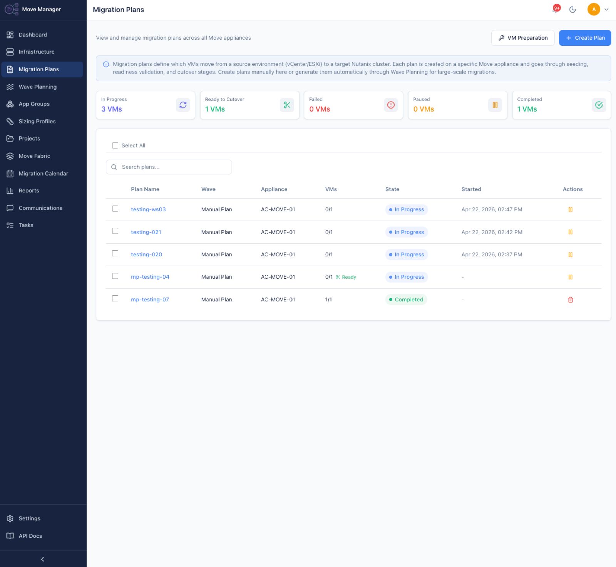The height and width of the screenshot is (567, 616).
Task: Open the mp-testing-04 plan link
Action: coord(150,277)
